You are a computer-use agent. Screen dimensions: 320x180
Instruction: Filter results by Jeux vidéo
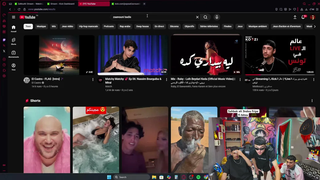pos(67,26)
